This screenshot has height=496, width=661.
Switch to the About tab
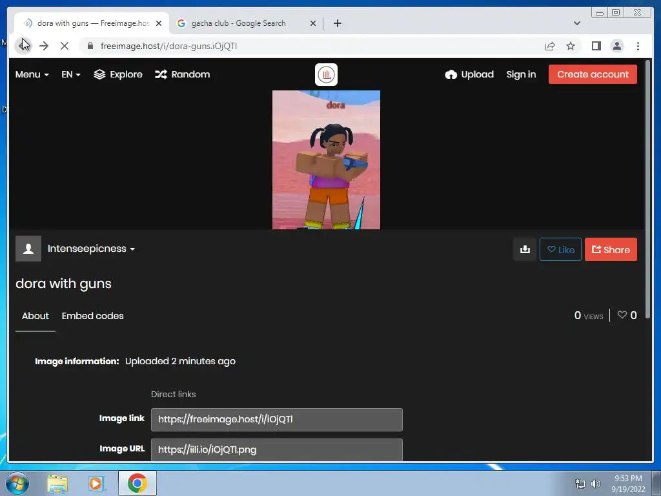tap(36, 316)
